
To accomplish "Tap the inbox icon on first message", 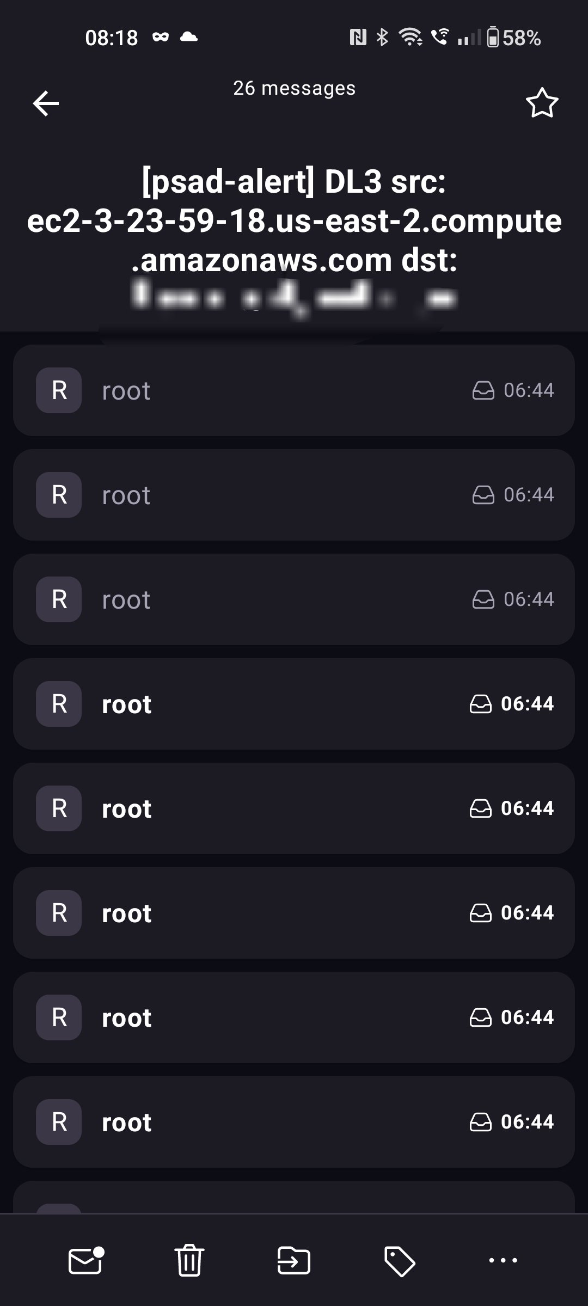I will pos(483,390).
